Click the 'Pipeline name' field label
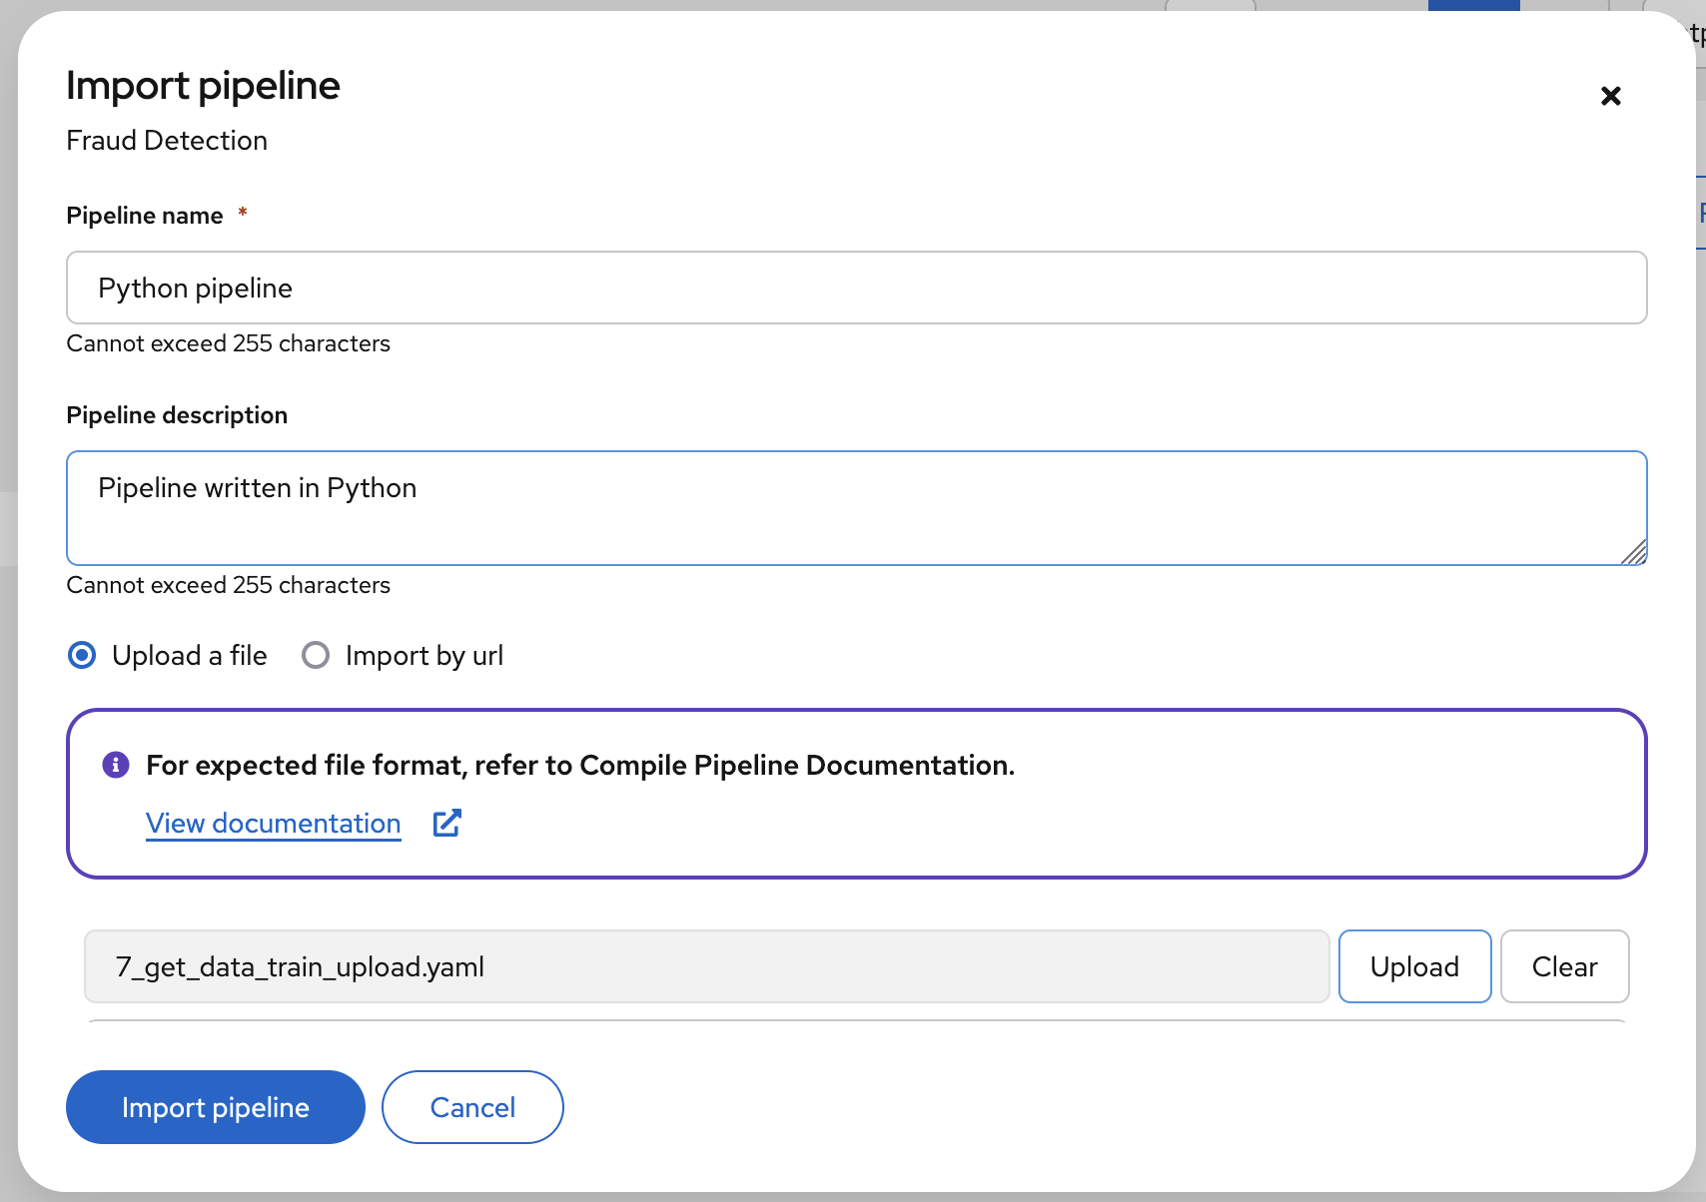 [x=145, y=216]
